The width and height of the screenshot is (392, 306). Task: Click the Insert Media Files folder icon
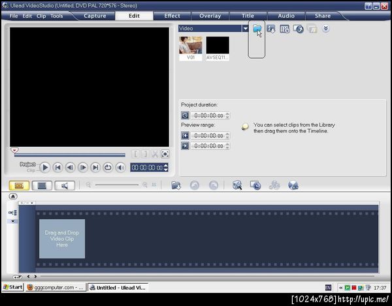click(176, 185)
